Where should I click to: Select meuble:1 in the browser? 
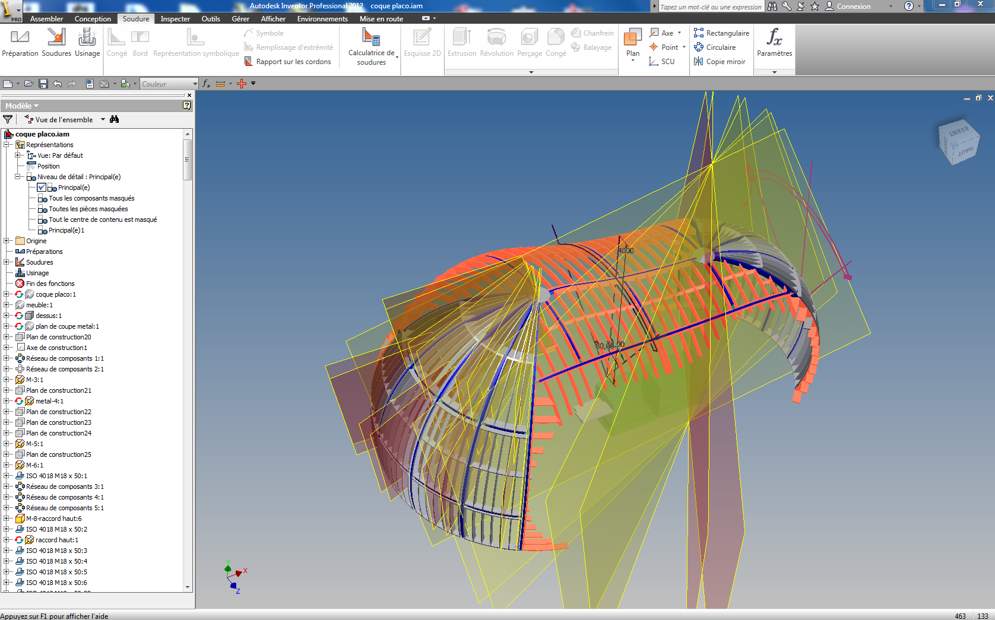39,305
